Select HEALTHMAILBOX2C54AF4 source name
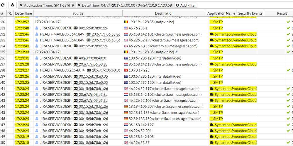Image resolution: width=293 pixels, height=146 pixels. pyautogui.click(x=62, y=70)
